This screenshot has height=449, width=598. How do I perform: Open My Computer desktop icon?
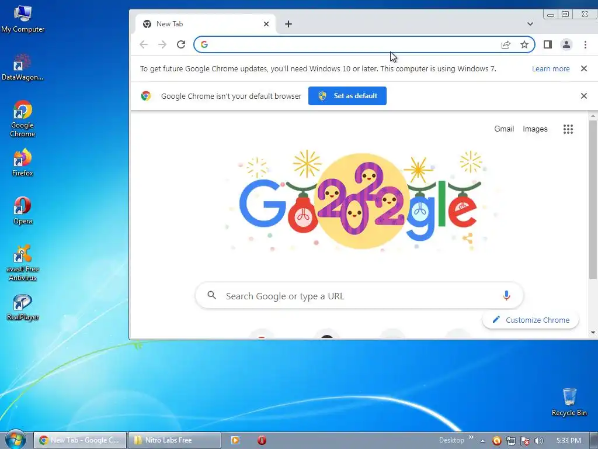point(23,19)
